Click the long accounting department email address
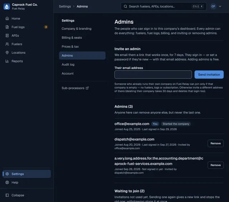 (x=159, y=161)
